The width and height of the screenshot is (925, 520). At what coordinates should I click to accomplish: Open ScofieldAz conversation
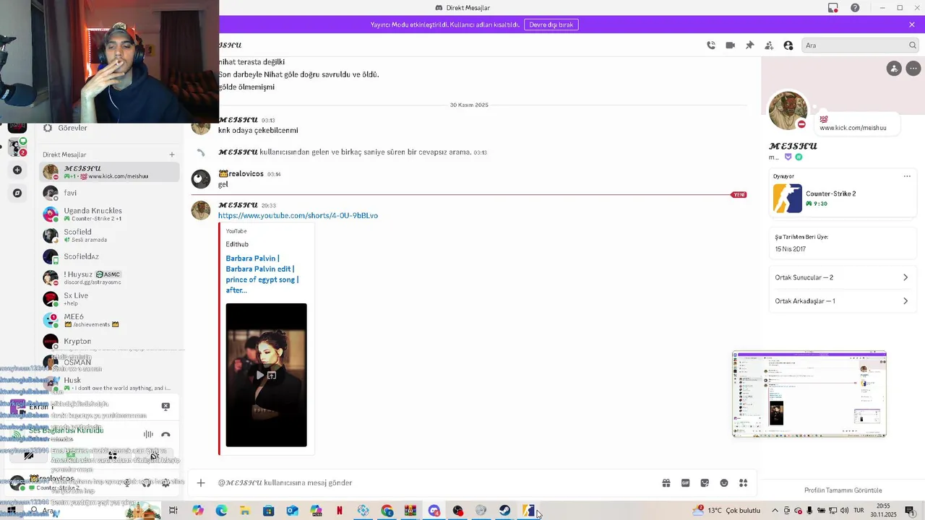tap(110, 256)
